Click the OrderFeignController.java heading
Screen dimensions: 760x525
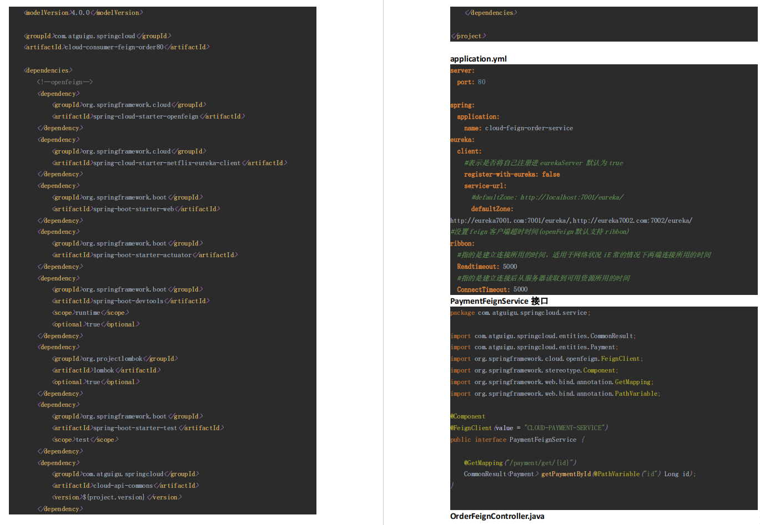coord(497,516)
